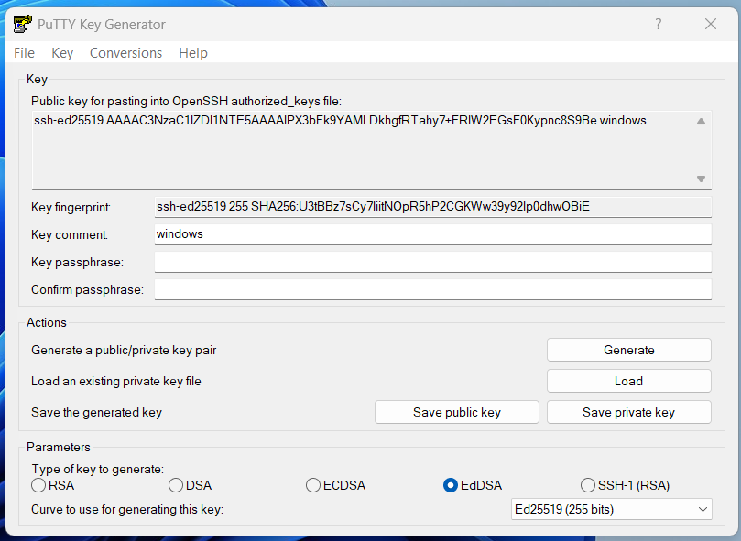Select the DSA key type
Screen dimensions: 741x541
(x=176, y=485)
